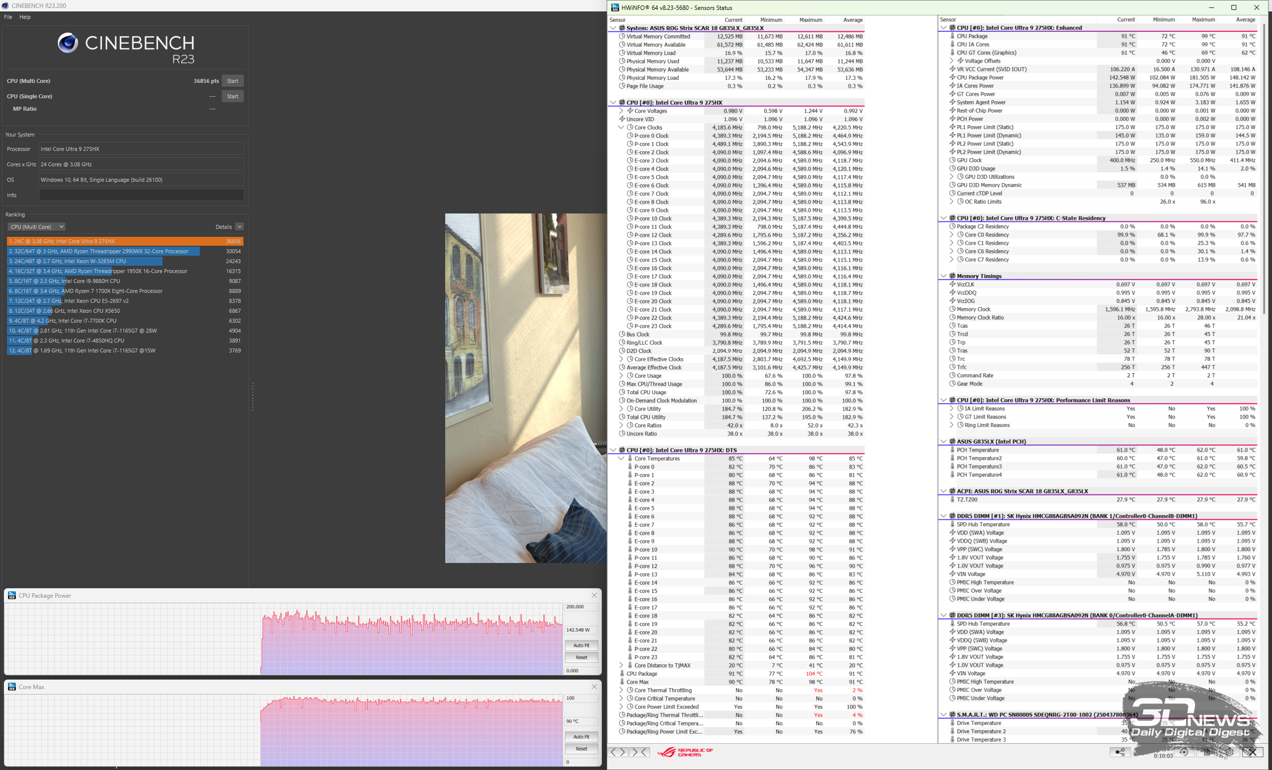The width and height of the screenshot is (1272, 770).
Task: Close the CPU Package Power graph window
Action: [594, 595]
